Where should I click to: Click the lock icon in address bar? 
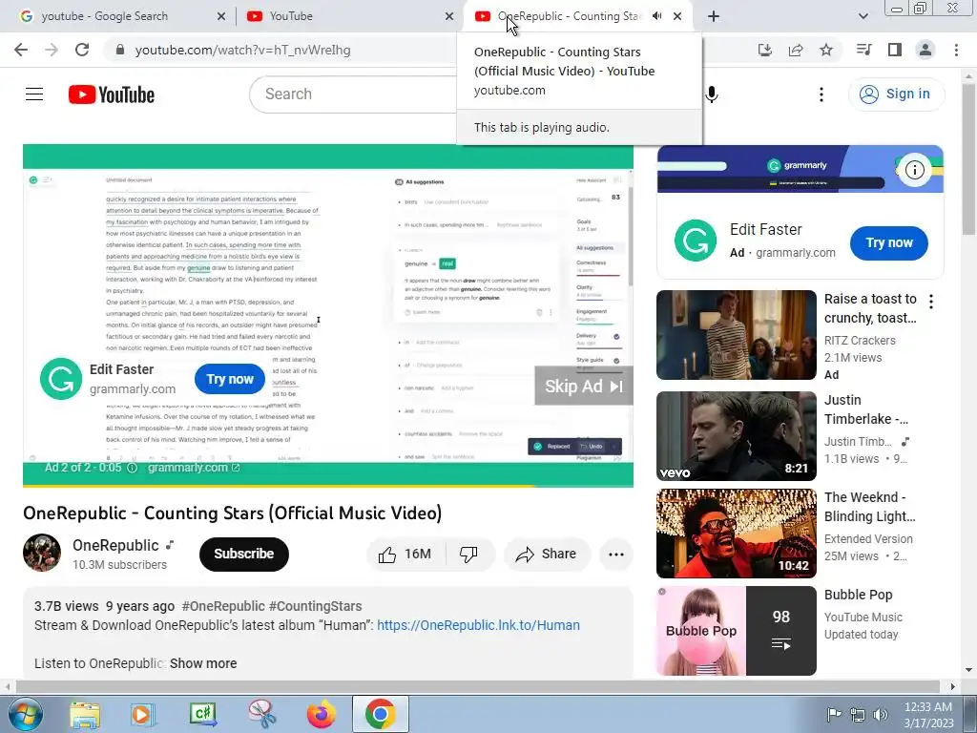(120, 50)
